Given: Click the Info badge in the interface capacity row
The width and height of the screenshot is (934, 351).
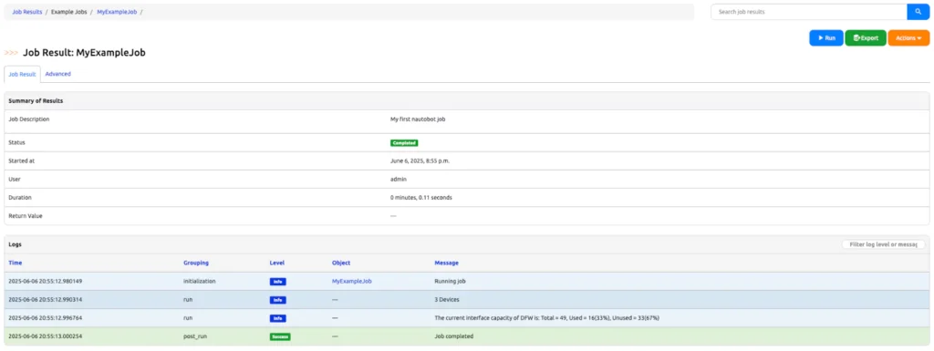Looking at the screenshot, I should click(277, 318).
